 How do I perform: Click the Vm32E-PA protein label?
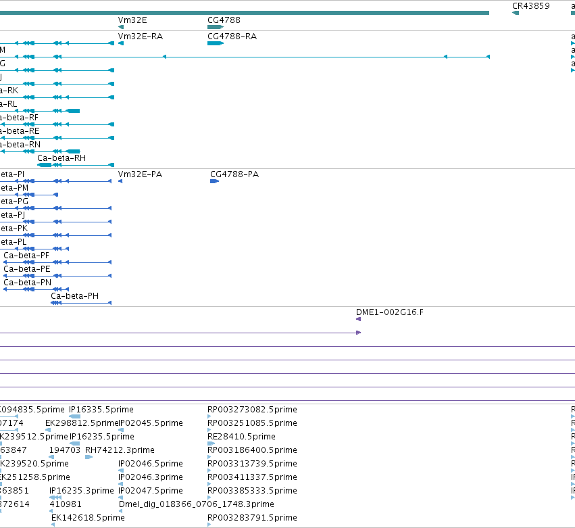pos(140,174)
